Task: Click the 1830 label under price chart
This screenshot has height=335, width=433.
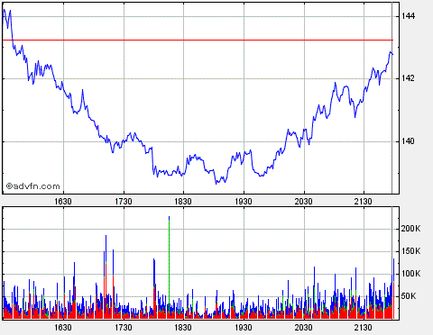Action: pos(183,202)
